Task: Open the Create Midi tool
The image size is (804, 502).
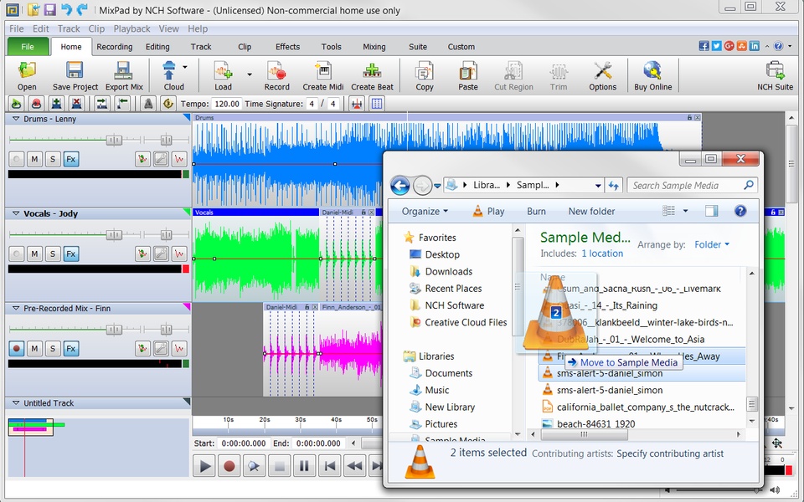Action: coord(322,75)
